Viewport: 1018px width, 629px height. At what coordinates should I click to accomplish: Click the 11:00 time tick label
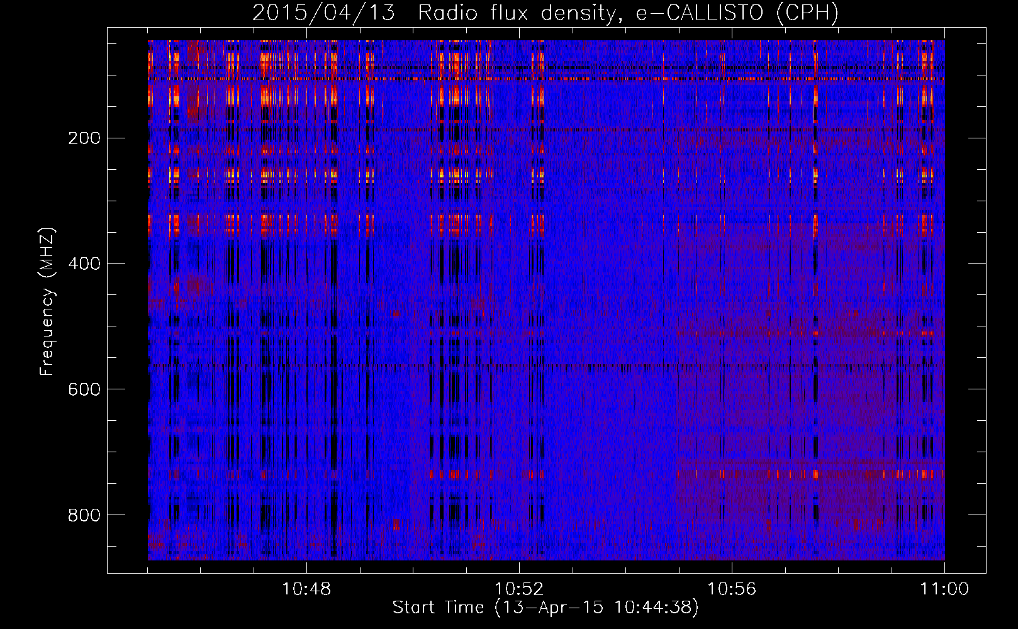pos(944,589)
